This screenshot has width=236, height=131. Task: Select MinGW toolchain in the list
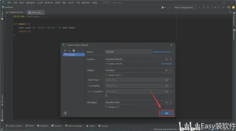click(x=74, y=55)
